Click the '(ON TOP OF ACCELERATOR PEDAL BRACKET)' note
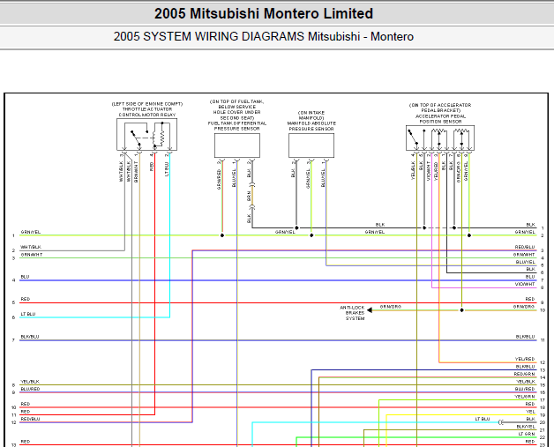 440,108
